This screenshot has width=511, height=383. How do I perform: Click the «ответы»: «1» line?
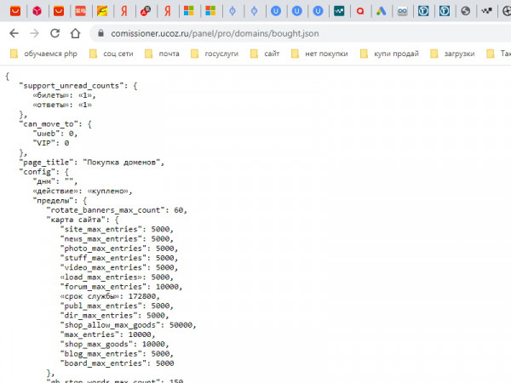62,105
